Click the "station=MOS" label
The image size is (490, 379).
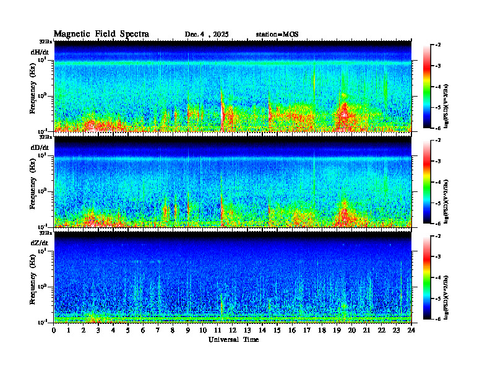point(277,35)
